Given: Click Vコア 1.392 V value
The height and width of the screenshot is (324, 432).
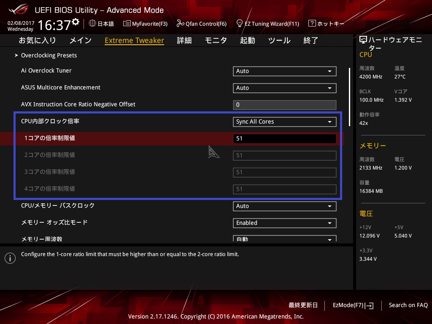Looking at the screenshot, I should (x=403, y=100).
